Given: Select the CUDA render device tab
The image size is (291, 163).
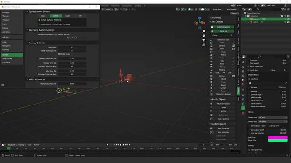Looking at the screenshot, I should pyautogui.click(x=55, y=16).
